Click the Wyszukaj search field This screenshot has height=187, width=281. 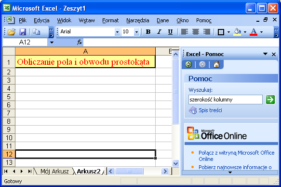click(226, 100)
